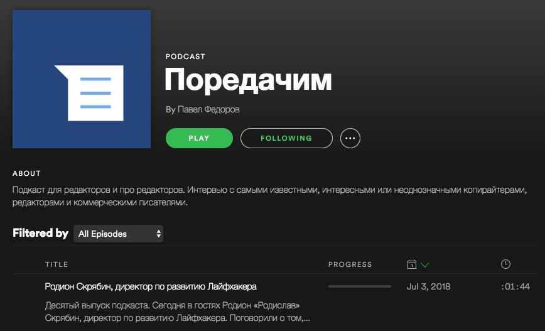Viewport: 545px width, 331px height.
Task: Click the episode progress bar
Action: 360,286
